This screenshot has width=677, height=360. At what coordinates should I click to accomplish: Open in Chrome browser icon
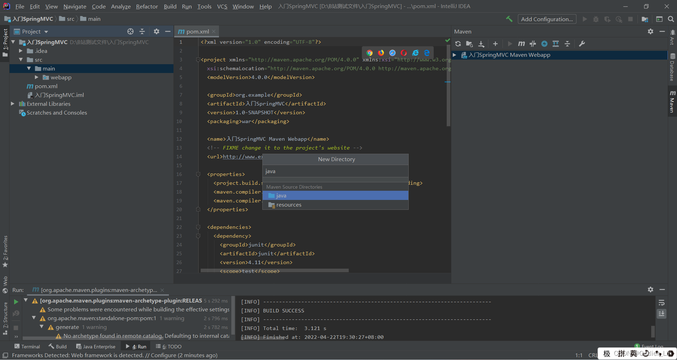coord(369,53)
